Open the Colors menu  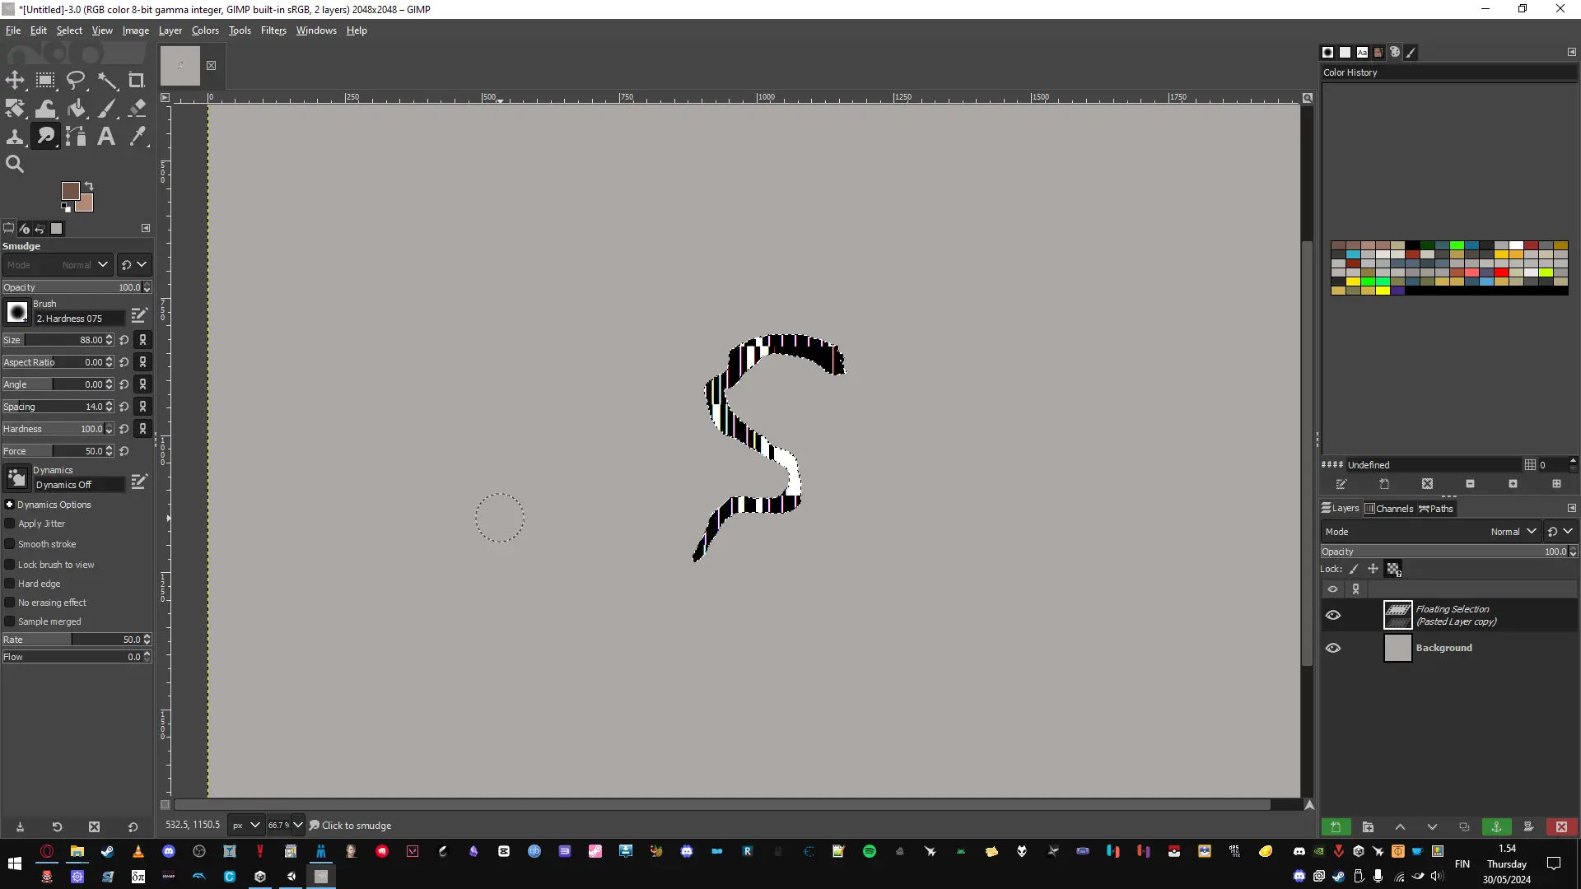pyautogui.click(x=205, y=30)
